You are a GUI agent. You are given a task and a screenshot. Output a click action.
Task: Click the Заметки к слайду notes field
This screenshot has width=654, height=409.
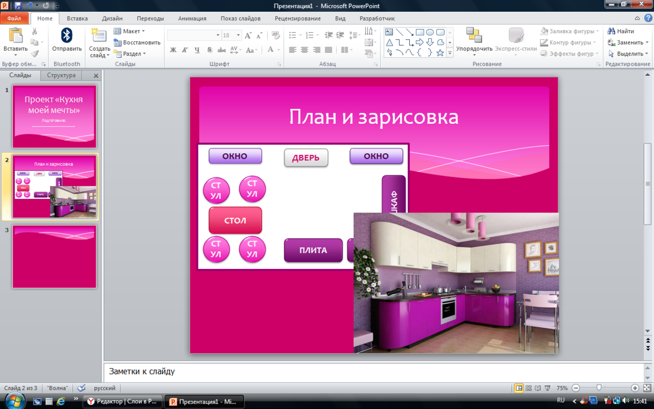point(374,371)
